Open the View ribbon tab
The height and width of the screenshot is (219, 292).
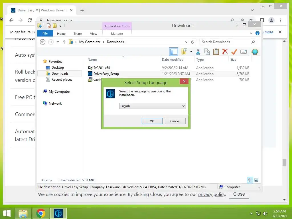(x=94, y=34)
